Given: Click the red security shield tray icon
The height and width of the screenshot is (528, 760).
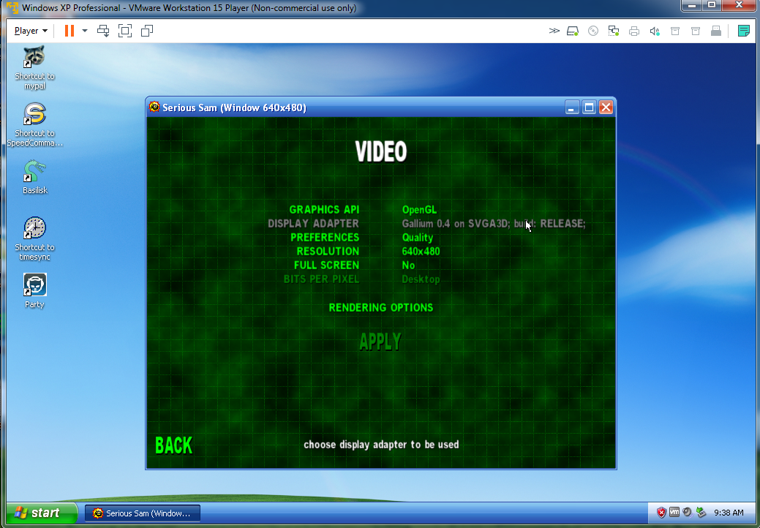Looking at the screenshot, I should [x=661, y=513].
